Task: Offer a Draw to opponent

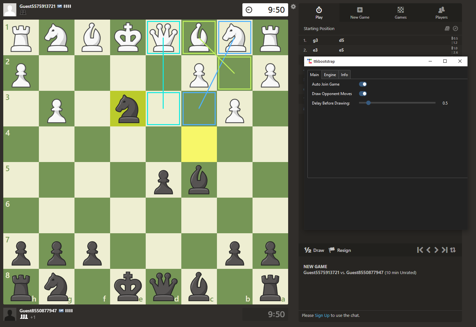Action: 314,250
